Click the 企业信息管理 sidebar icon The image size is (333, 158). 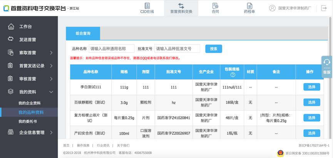(11, 132)
